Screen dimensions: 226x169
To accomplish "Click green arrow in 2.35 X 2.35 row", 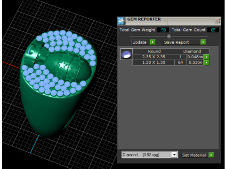I will click(206, 57).
